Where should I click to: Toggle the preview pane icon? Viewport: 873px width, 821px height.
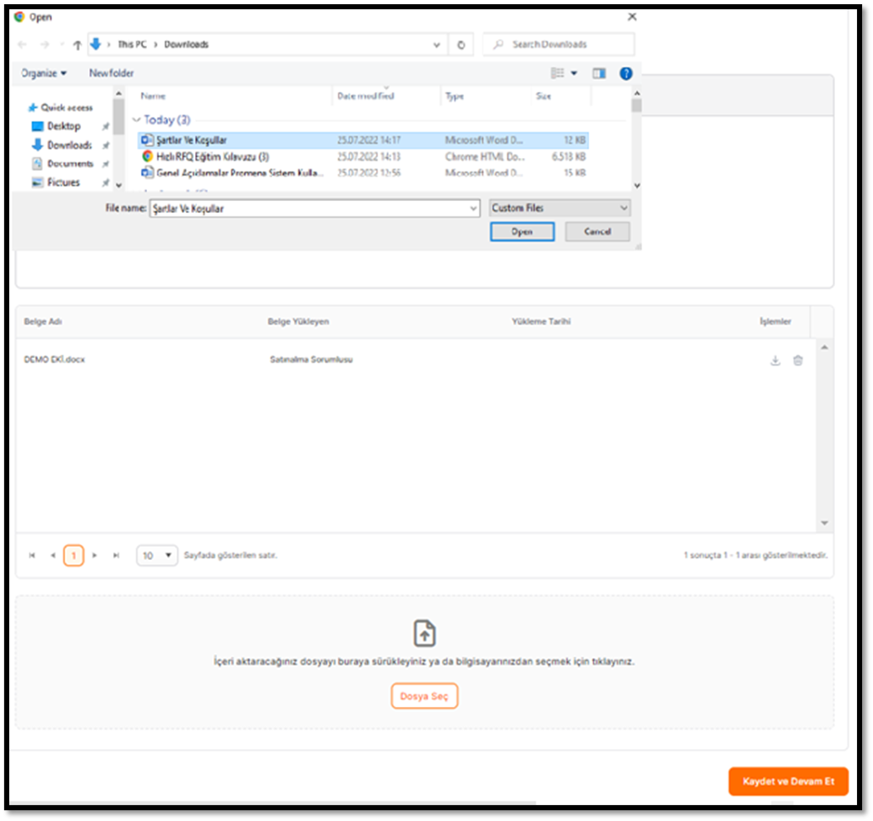599,73
